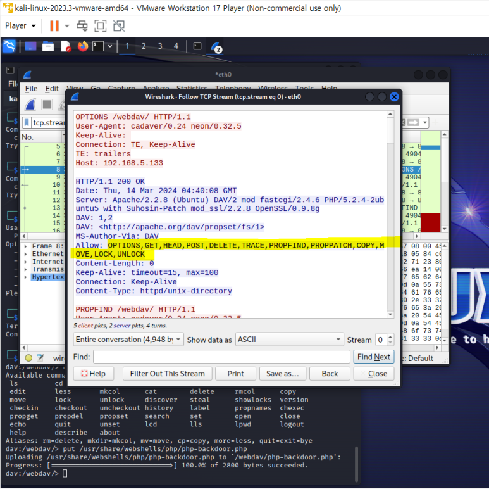Switch to workspace 2
The image size is (489, 489).
tap(144, 46)
